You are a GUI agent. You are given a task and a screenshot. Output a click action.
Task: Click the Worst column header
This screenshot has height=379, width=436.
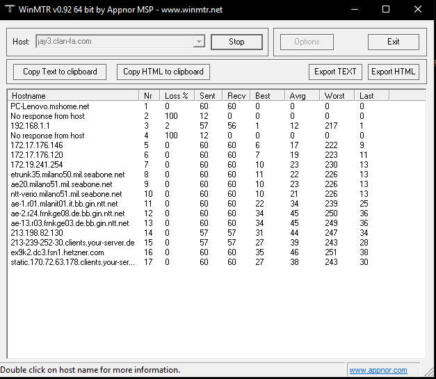tap(337, 96)
